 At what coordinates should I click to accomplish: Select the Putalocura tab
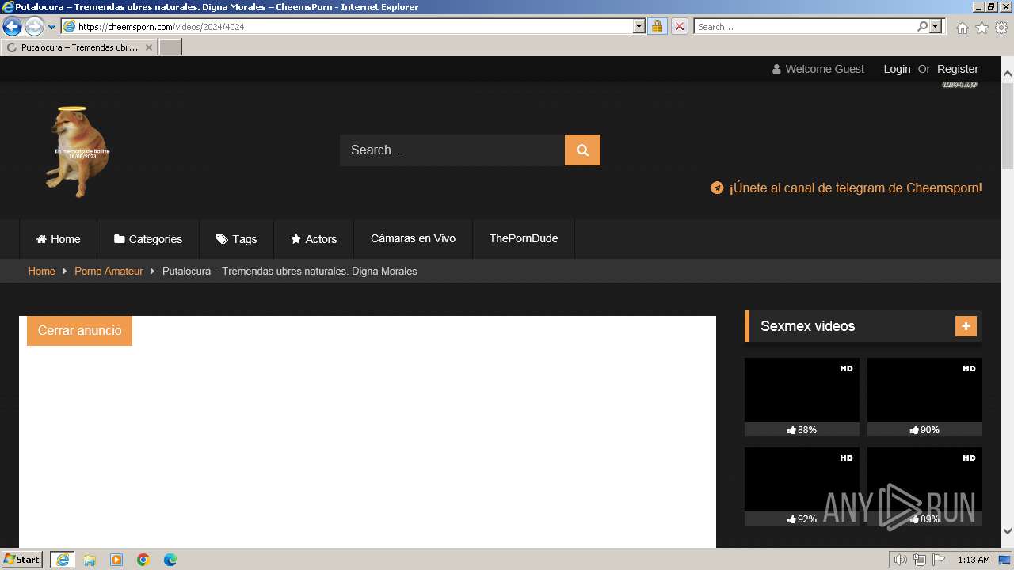(79, 47)
